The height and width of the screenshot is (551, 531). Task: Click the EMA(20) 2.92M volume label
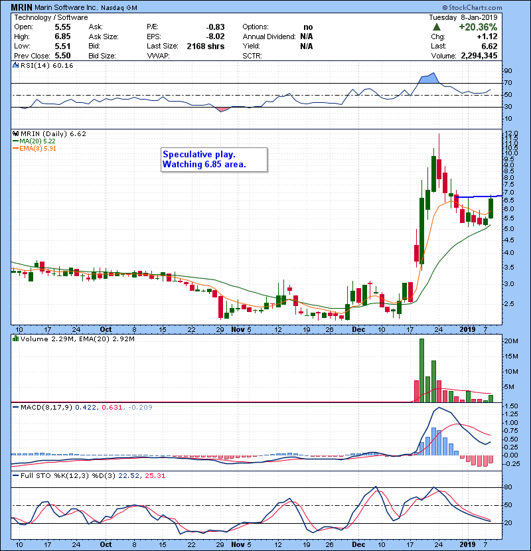coord(106,339)
